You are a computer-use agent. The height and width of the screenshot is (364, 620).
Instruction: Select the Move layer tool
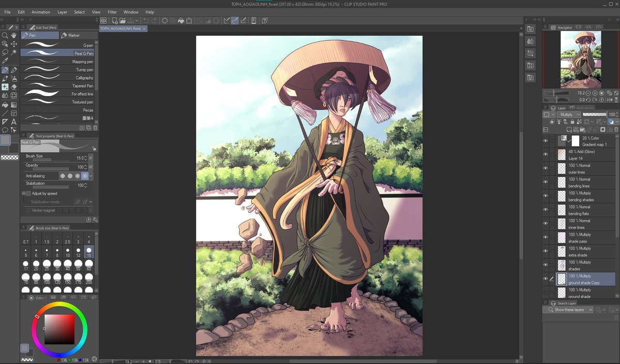[x=14, y=44]
